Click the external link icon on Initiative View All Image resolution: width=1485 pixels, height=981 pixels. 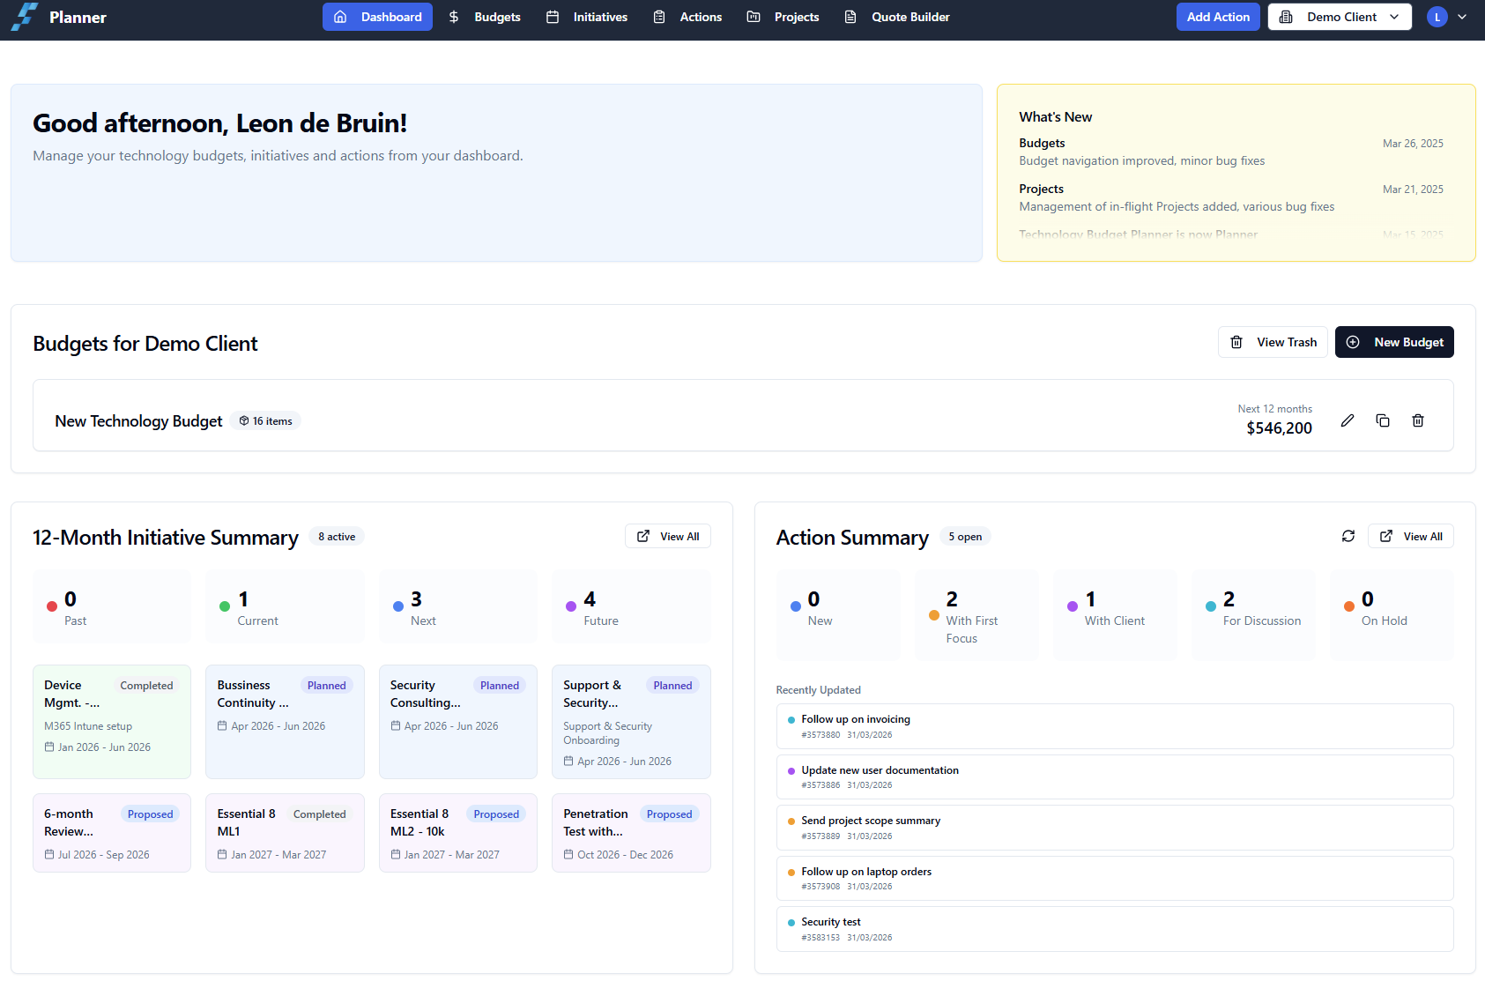pos(644,536)
